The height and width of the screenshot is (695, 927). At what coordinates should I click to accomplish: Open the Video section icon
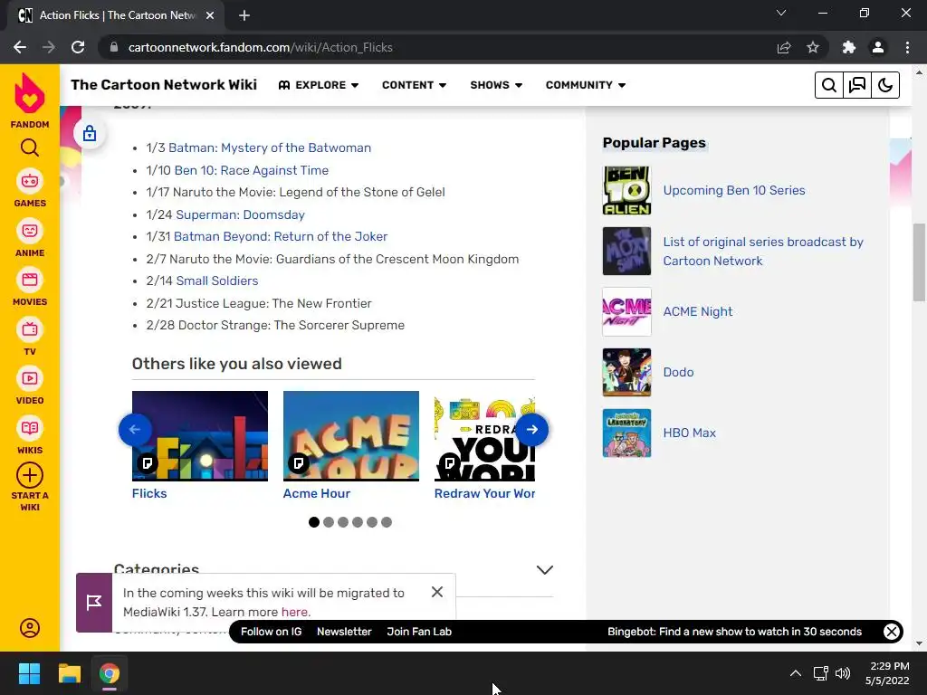click(x=30, y=378)
